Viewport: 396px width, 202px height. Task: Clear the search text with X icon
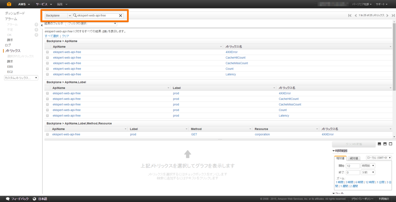[121, 16]
